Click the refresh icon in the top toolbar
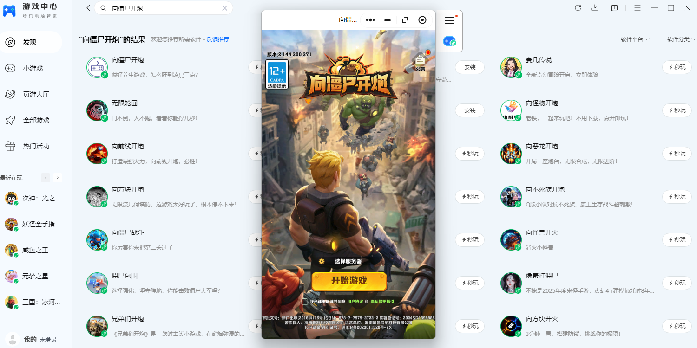 [x=578, y=8]
